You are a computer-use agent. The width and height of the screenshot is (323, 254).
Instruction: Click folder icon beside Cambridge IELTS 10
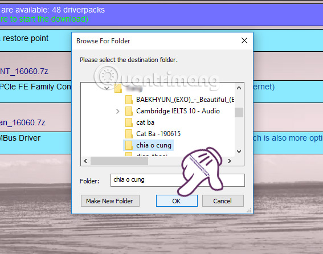(129, 111)
